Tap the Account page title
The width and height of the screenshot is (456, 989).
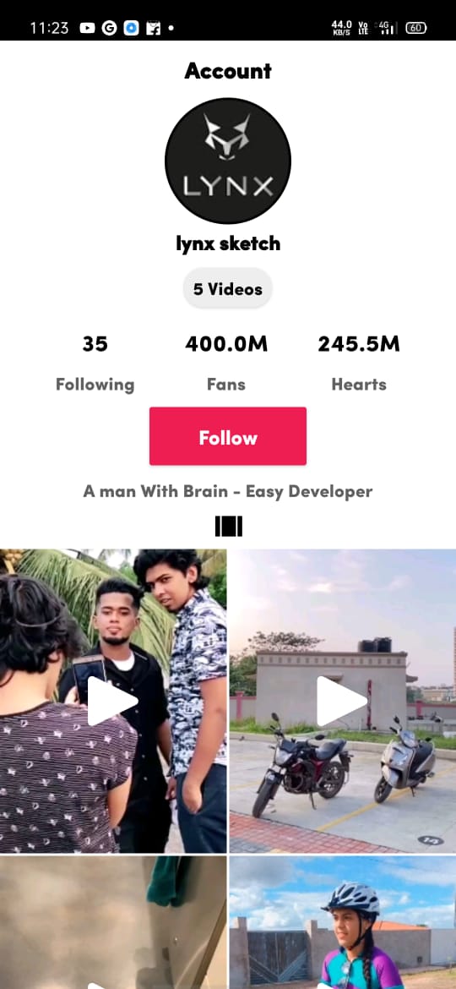[228, 71]
